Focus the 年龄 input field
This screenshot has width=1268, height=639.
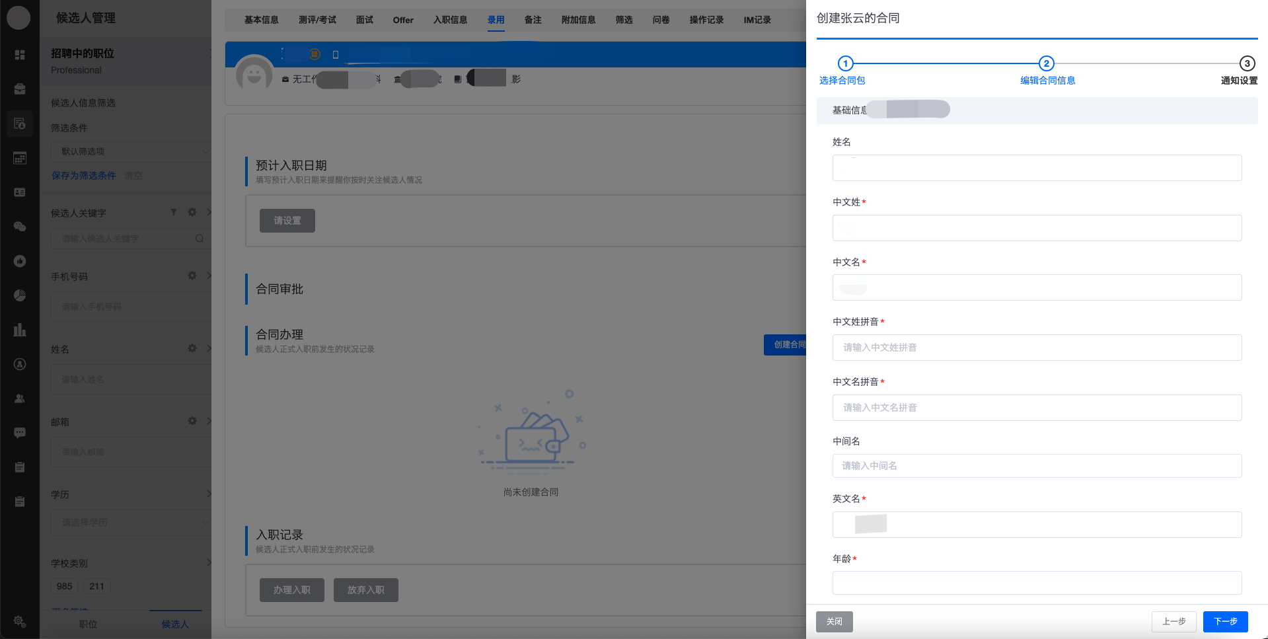1037,583
